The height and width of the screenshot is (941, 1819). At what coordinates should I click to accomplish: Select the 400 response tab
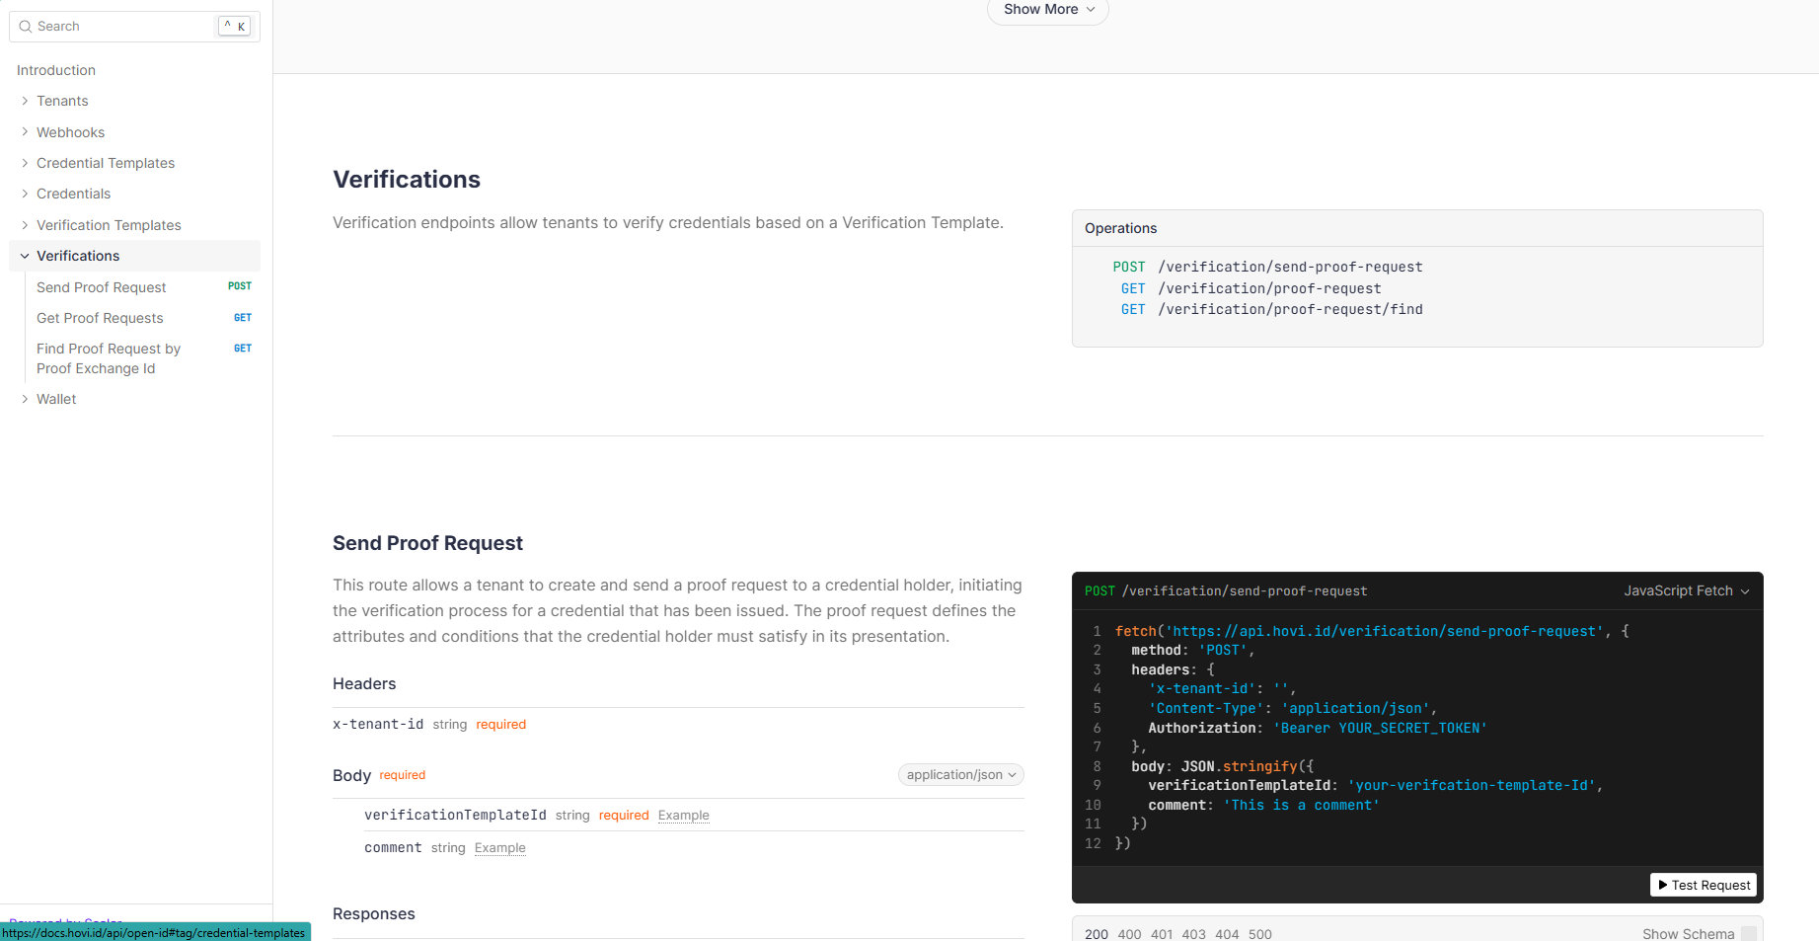[x=1129, y=933]
